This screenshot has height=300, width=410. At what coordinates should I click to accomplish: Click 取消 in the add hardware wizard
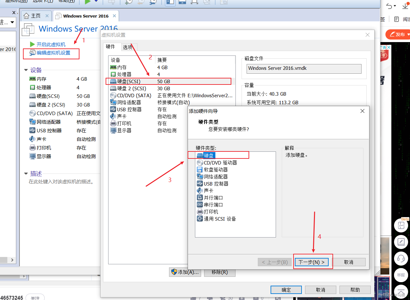coord(349,262)
